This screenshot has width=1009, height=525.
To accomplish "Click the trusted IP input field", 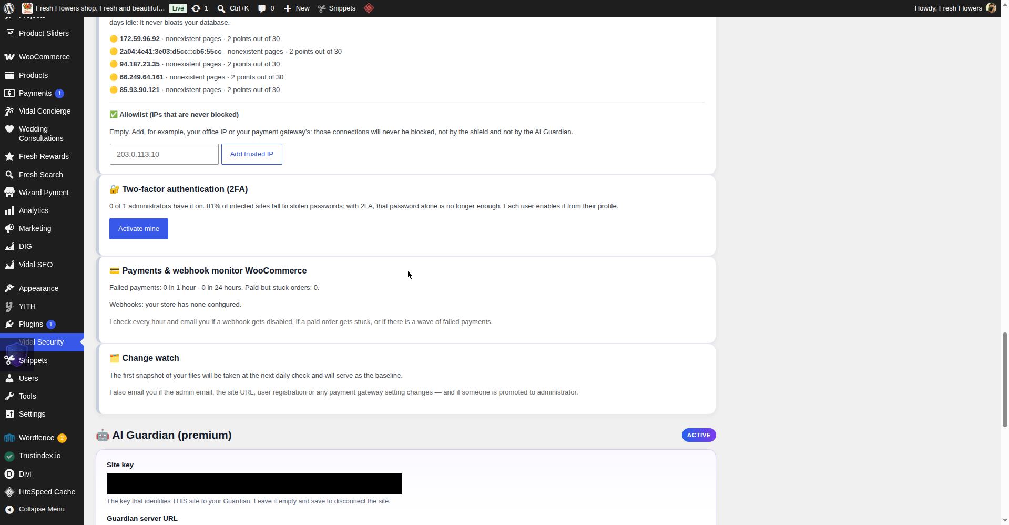I will tap(164, 154).
